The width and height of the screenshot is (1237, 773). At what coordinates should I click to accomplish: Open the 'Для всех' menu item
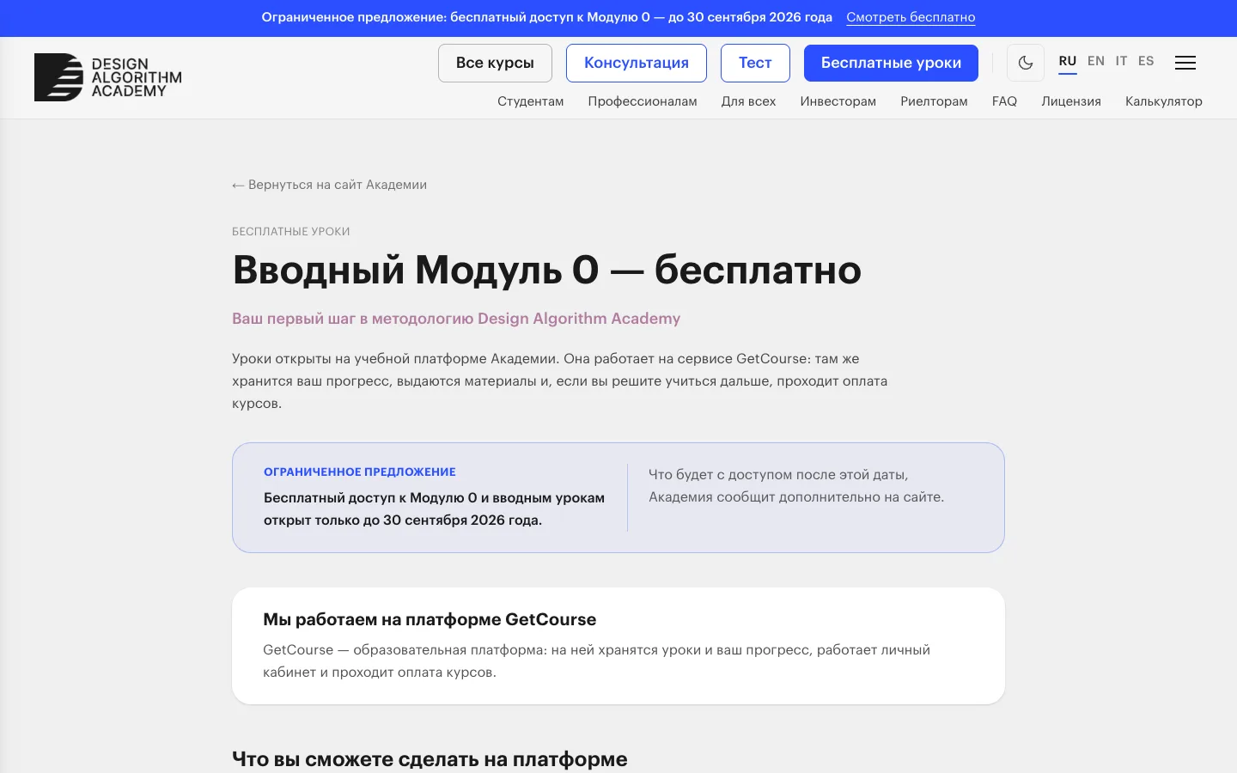[748, 101]
